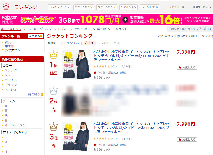Open the 学生服 breadcrumb link
213x155 pixels.
coord(102,29)
